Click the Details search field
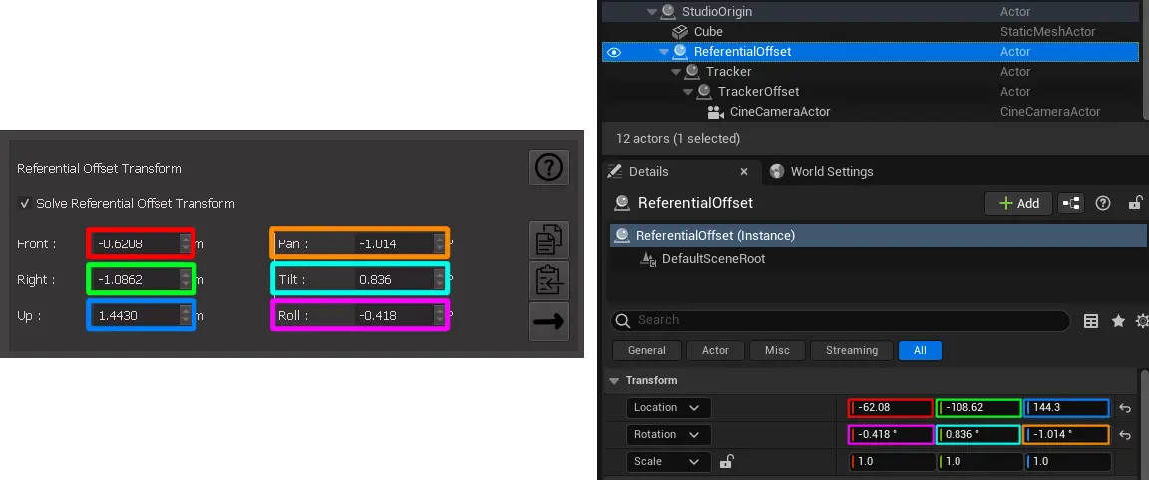The image size is (1149, 480). click(848, 321)
